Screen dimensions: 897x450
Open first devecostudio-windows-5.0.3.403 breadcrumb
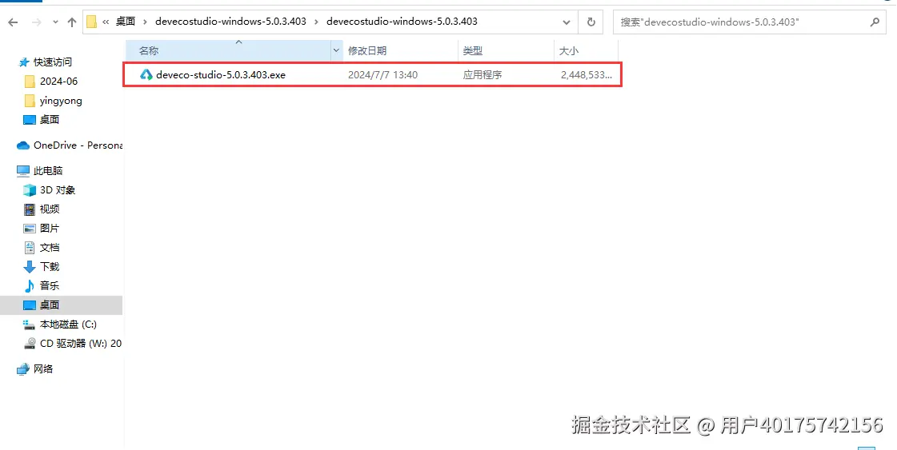230,22
